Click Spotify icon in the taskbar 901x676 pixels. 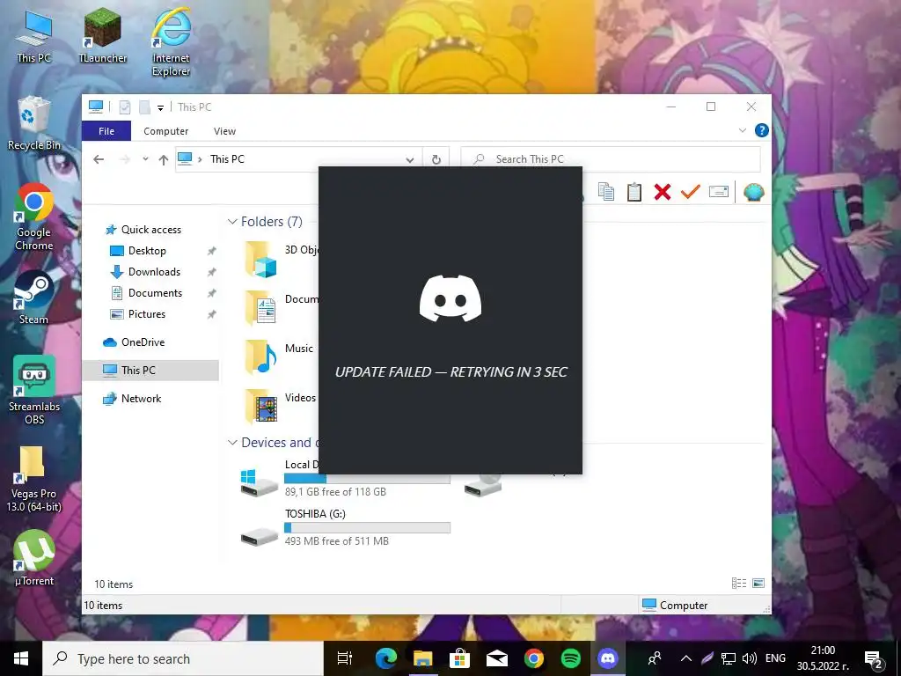[570, 658]
